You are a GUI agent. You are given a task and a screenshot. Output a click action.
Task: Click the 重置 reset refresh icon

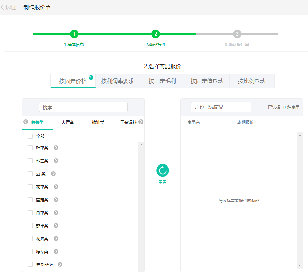[x=162, y=170]
